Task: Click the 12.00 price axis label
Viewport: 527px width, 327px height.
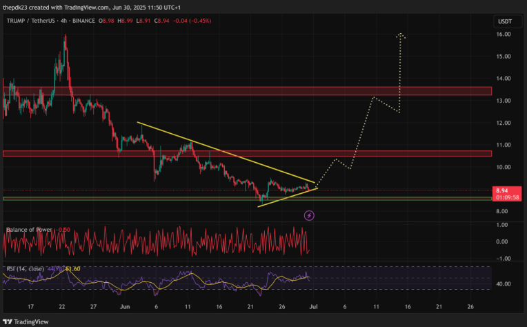Action: pos(503,123)
